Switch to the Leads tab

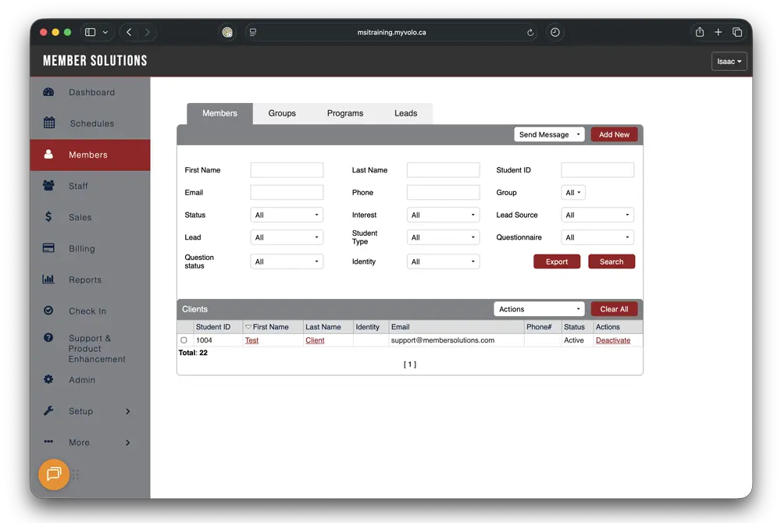405,113
